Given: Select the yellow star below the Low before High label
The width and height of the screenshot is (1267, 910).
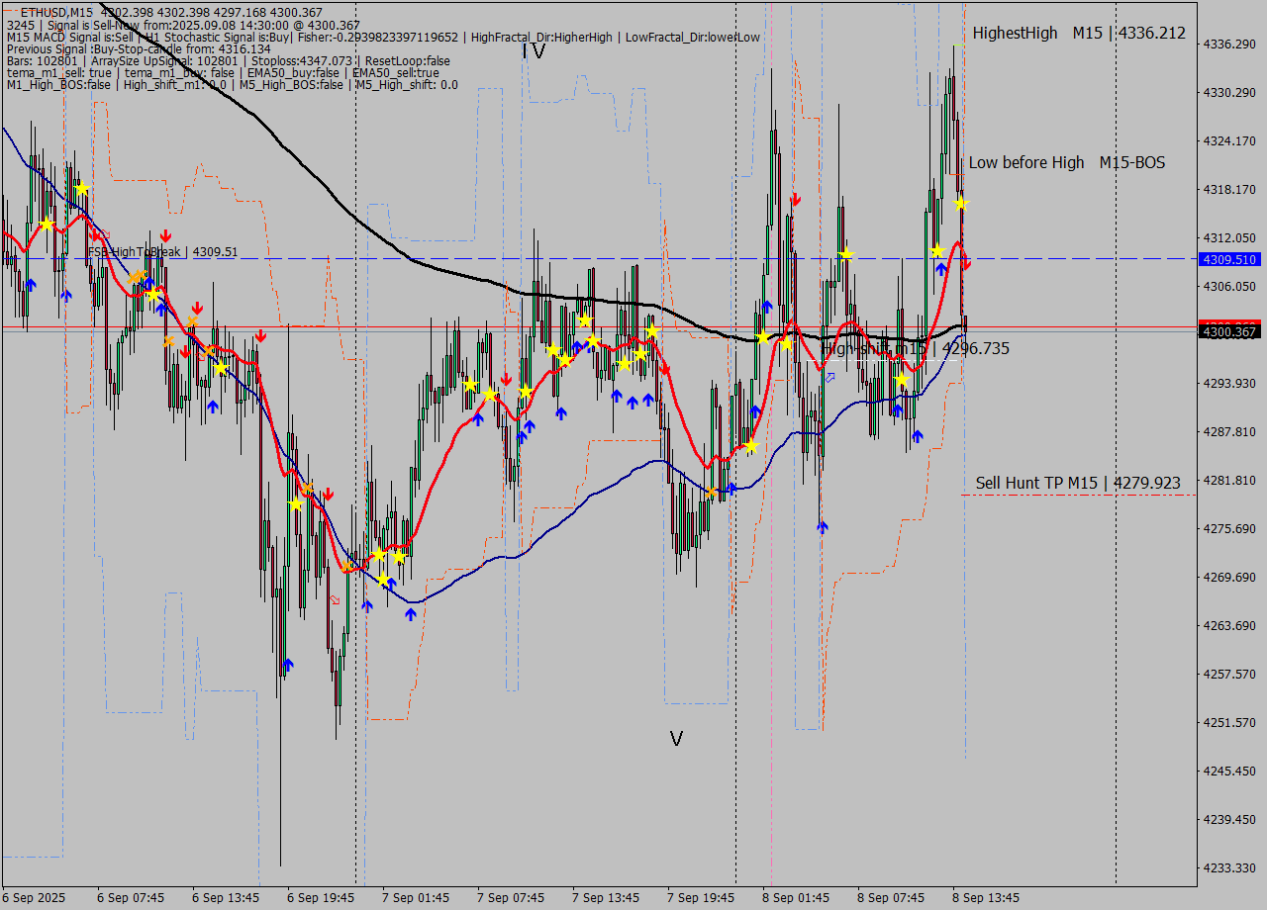Looking at the screenshot, I should pyautogui.click(x=959, y=204).
